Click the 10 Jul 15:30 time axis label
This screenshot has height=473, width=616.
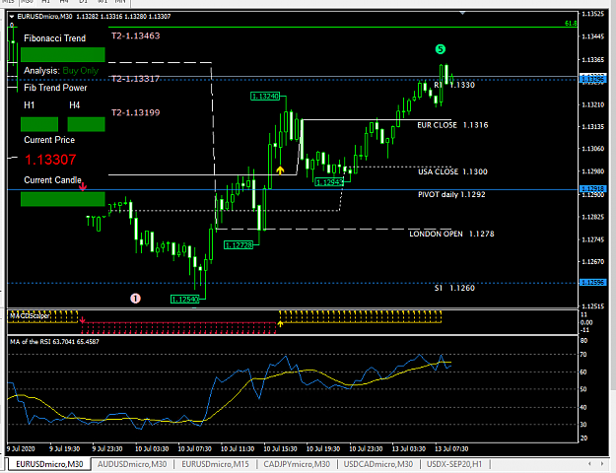click(x=280, y=448)
